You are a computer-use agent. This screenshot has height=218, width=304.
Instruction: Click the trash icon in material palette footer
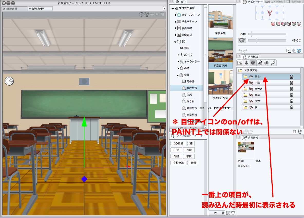[233, 213]
